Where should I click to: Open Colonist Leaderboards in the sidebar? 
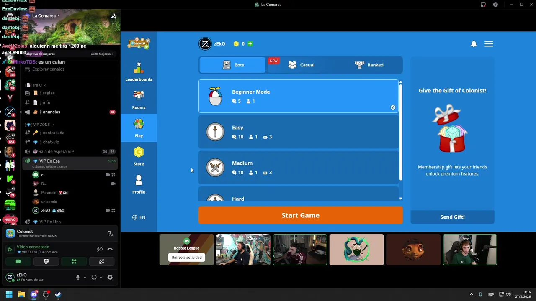pyautogui.click(x=139, y=72)
